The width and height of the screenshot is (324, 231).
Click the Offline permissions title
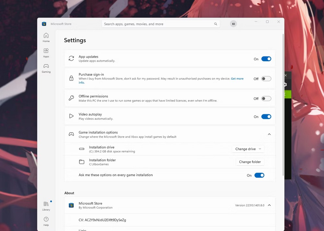(x=93, y=96)
